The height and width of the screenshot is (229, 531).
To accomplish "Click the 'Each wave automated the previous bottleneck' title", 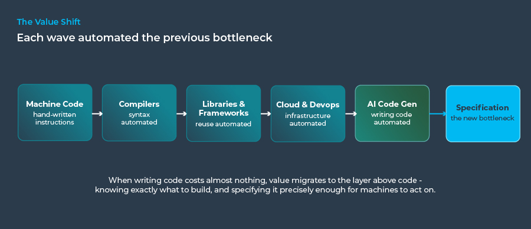I will coord(145,38).
